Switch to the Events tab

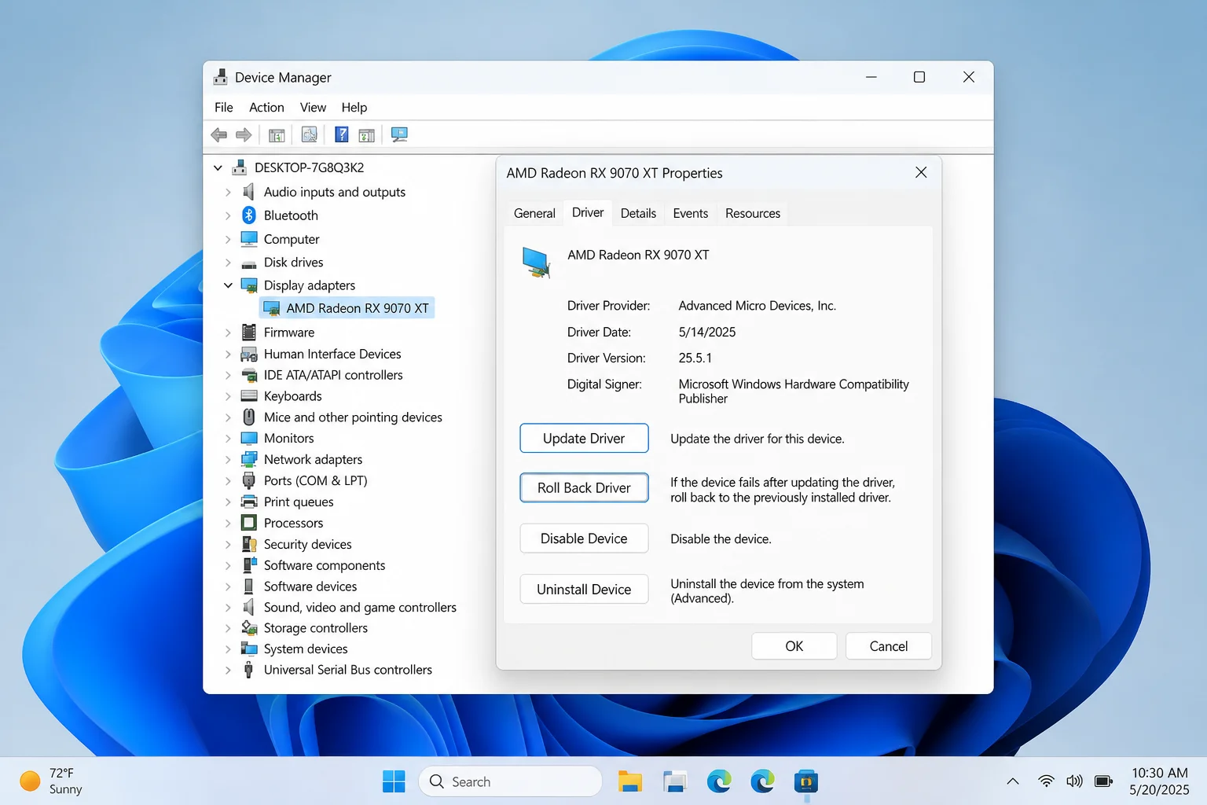[x=691, y=214]
